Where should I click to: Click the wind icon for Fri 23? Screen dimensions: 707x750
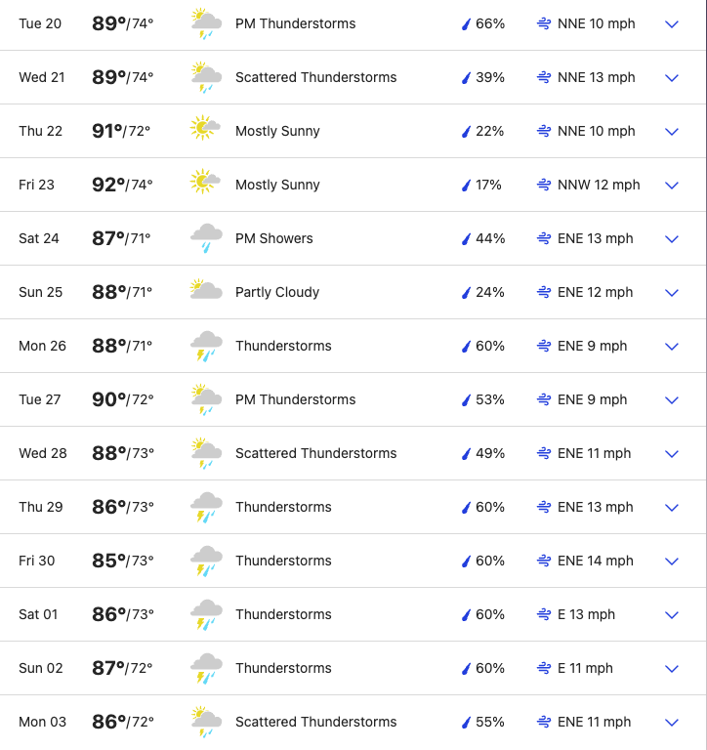544,185
